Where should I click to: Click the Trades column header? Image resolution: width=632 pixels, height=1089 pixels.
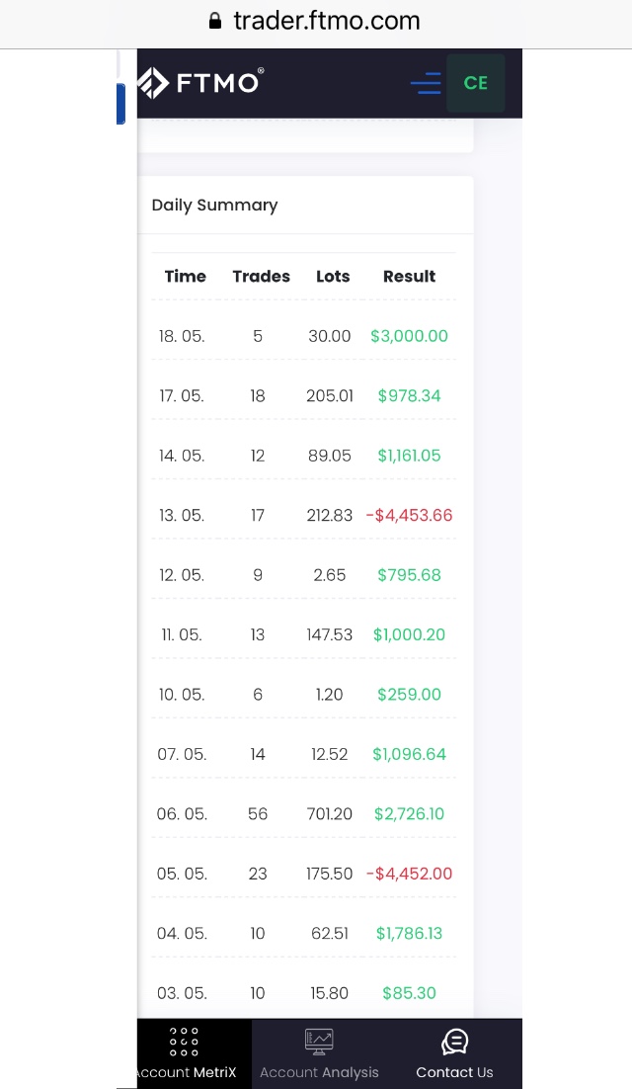[261, 277]
